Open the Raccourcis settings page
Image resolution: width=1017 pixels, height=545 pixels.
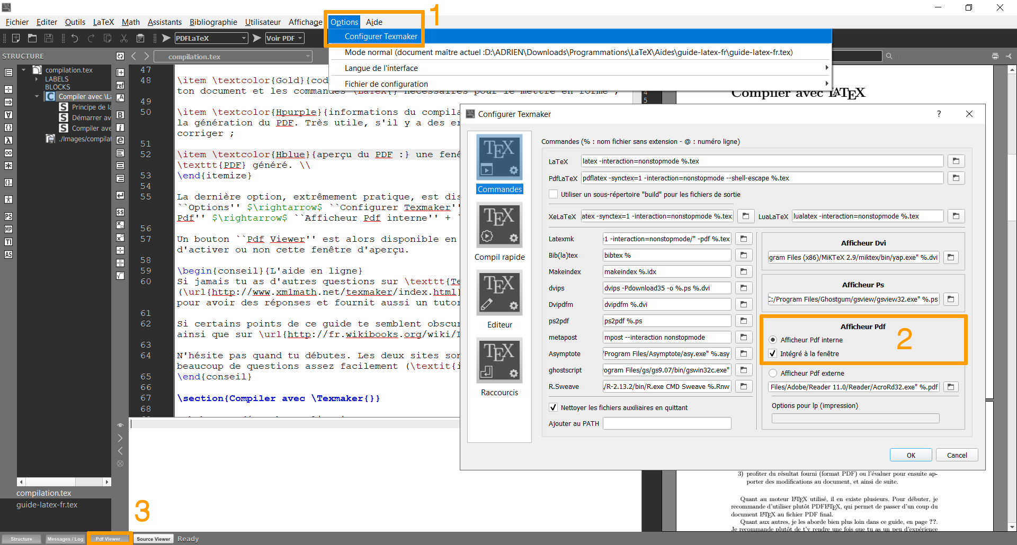[499, 360]
